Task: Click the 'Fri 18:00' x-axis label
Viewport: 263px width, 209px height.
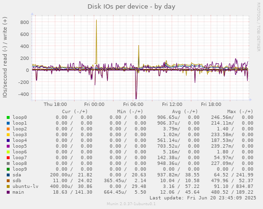Action: click(x=211, y=104)
